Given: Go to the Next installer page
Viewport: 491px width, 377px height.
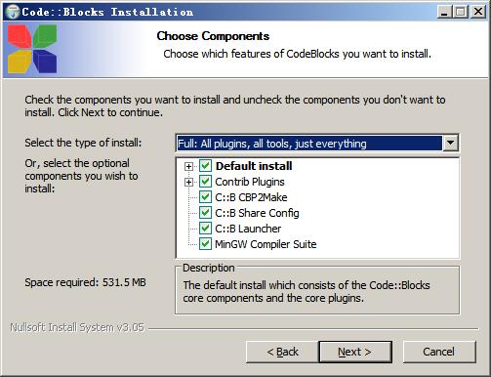Looking at the screenshot, I should tap(355, 352).
